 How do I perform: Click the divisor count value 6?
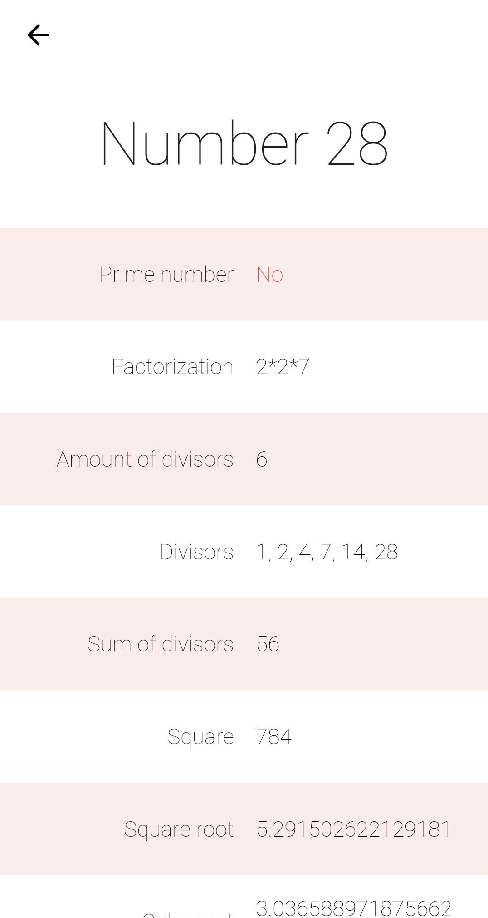tap(262, 459)
